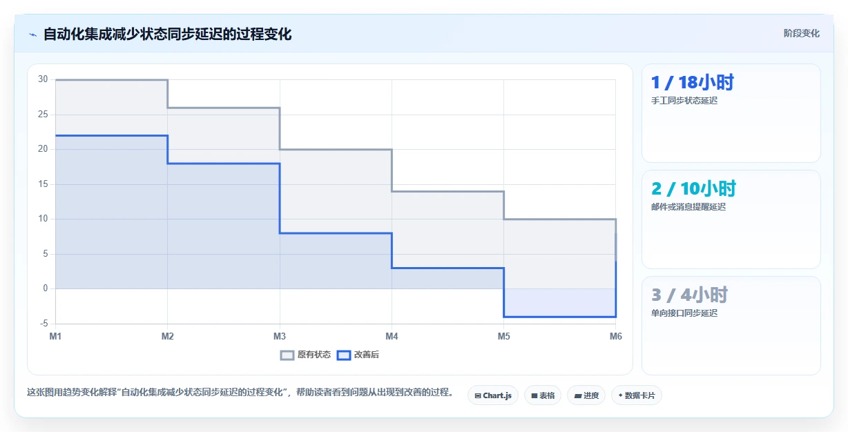Click the 单向接口同步延迟 caption
Screen dimensions: 848x432
(x=684, y=313)
